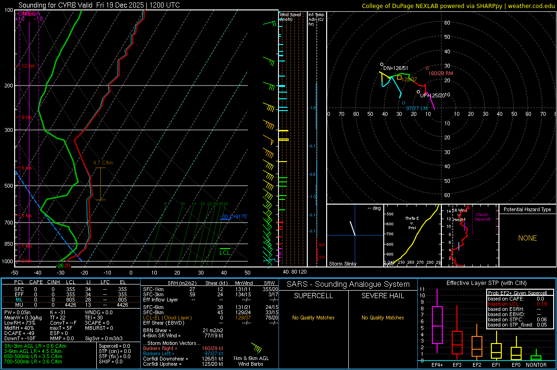Screen dimensions: 557x370
Task: Click 'Effective Layer STP (with CIN)' title
Action: (x=486, y=283)
